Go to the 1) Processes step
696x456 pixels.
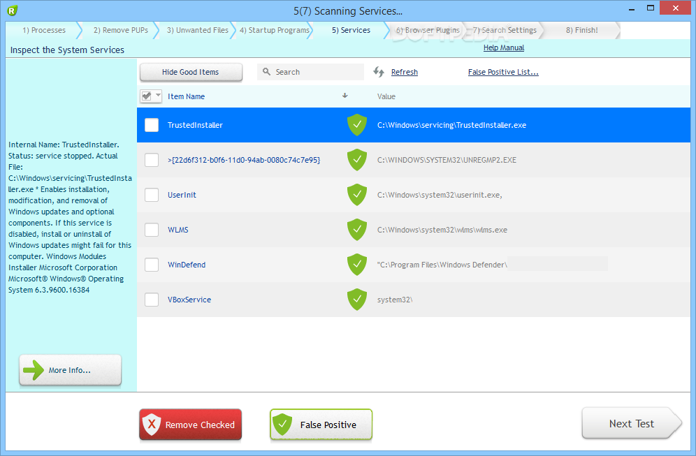pos(44,30)
